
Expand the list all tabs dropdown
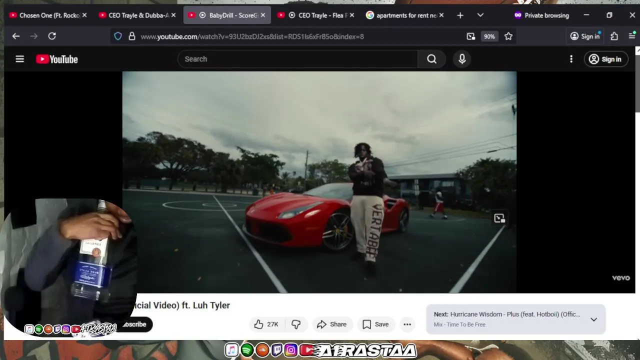coord(480,15)
